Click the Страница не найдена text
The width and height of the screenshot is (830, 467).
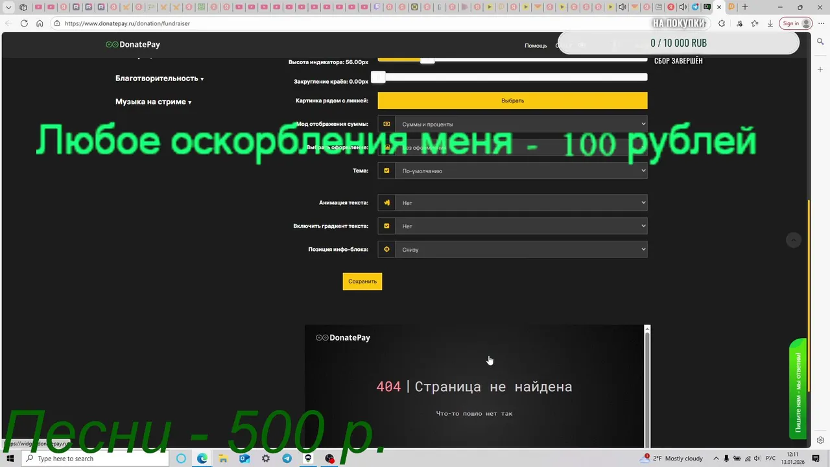pos(493,387)
